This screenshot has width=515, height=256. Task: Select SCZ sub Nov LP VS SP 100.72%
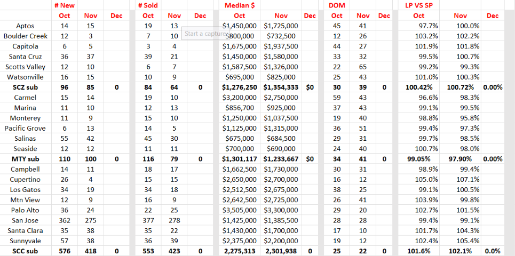point(461,87)
